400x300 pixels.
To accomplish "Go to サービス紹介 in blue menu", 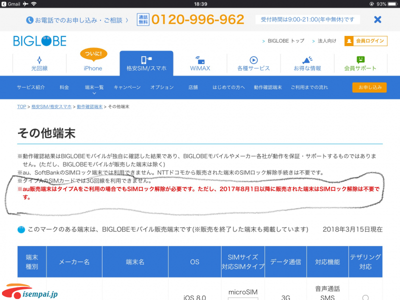I will pos(31,87).
